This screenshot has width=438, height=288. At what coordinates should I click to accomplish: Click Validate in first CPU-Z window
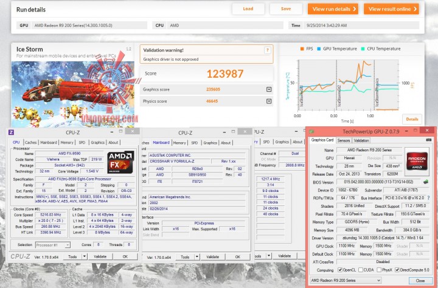(100, 256)
